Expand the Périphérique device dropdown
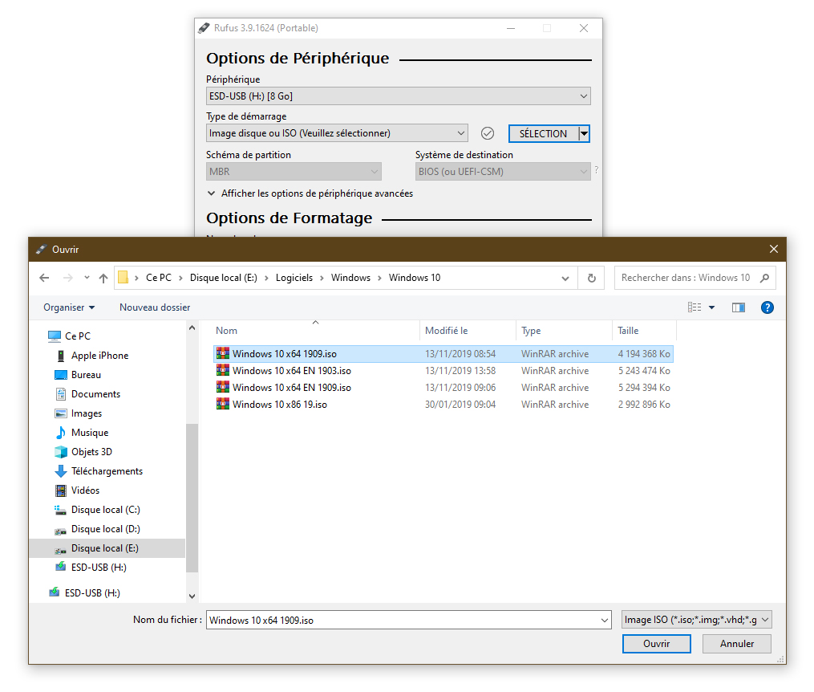Image resolution: width=814 pixels, height=692 pixels. point(398,96)
